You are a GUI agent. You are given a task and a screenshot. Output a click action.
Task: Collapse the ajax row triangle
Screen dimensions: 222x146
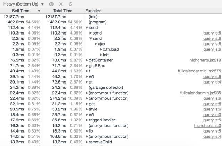(96, 44)
